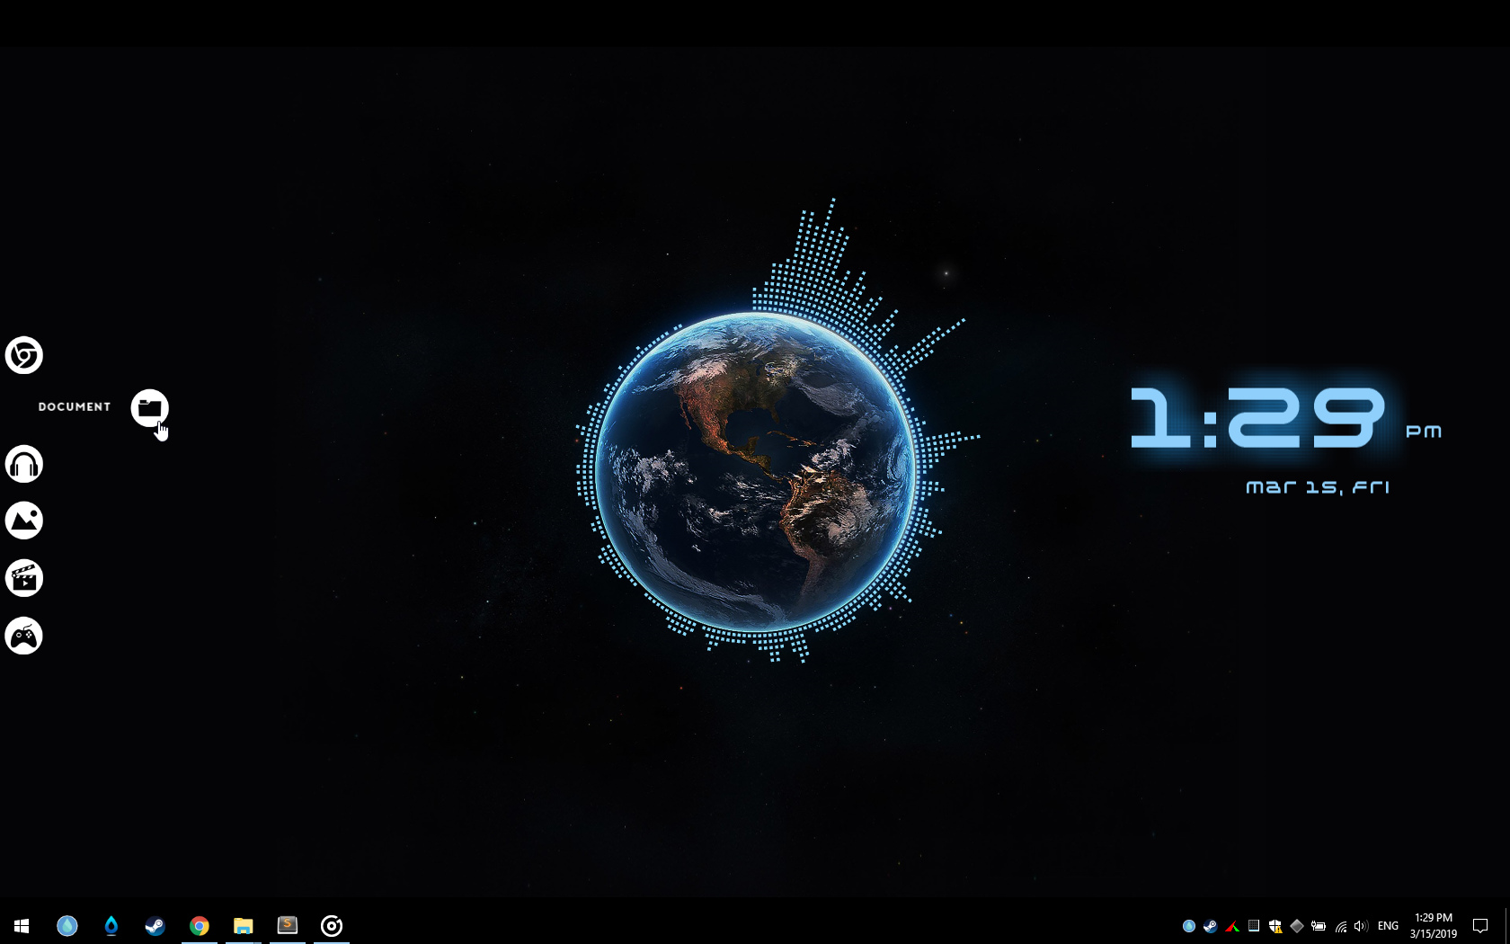Screen dimensions: 1510x944
Task: Open Action Center from the taskbar
Action: [1481, 925]
